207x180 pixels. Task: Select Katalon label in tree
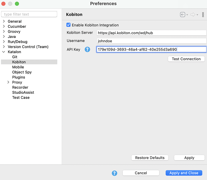coord(14,52)
